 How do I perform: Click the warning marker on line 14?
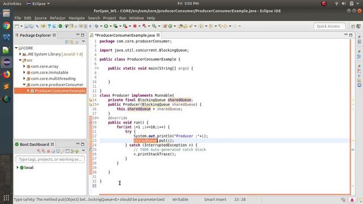click(x=91, y=100)
